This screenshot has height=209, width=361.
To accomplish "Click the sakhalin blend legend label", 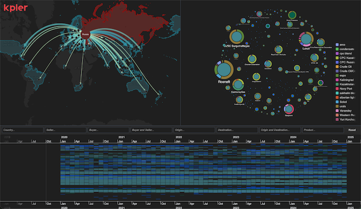I will [348, 93].
